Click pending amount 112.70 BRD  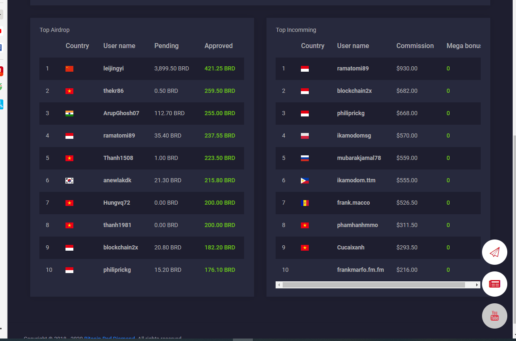pos(170,113)
